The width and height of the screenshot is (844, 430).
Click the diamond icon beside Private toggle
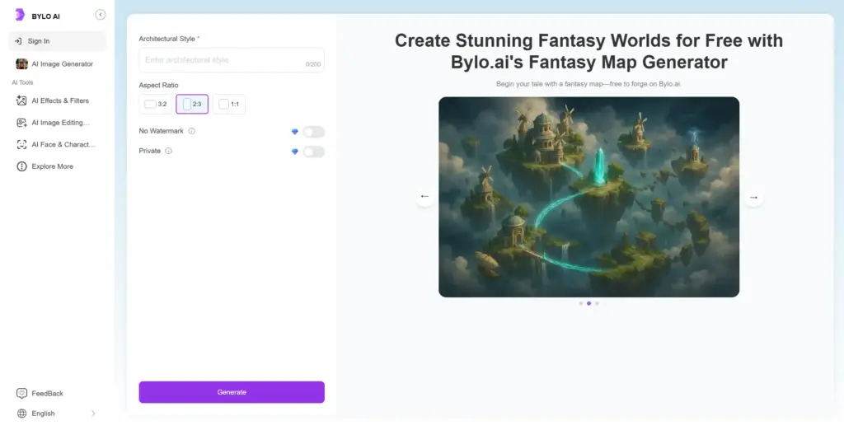tap(294, 152)
